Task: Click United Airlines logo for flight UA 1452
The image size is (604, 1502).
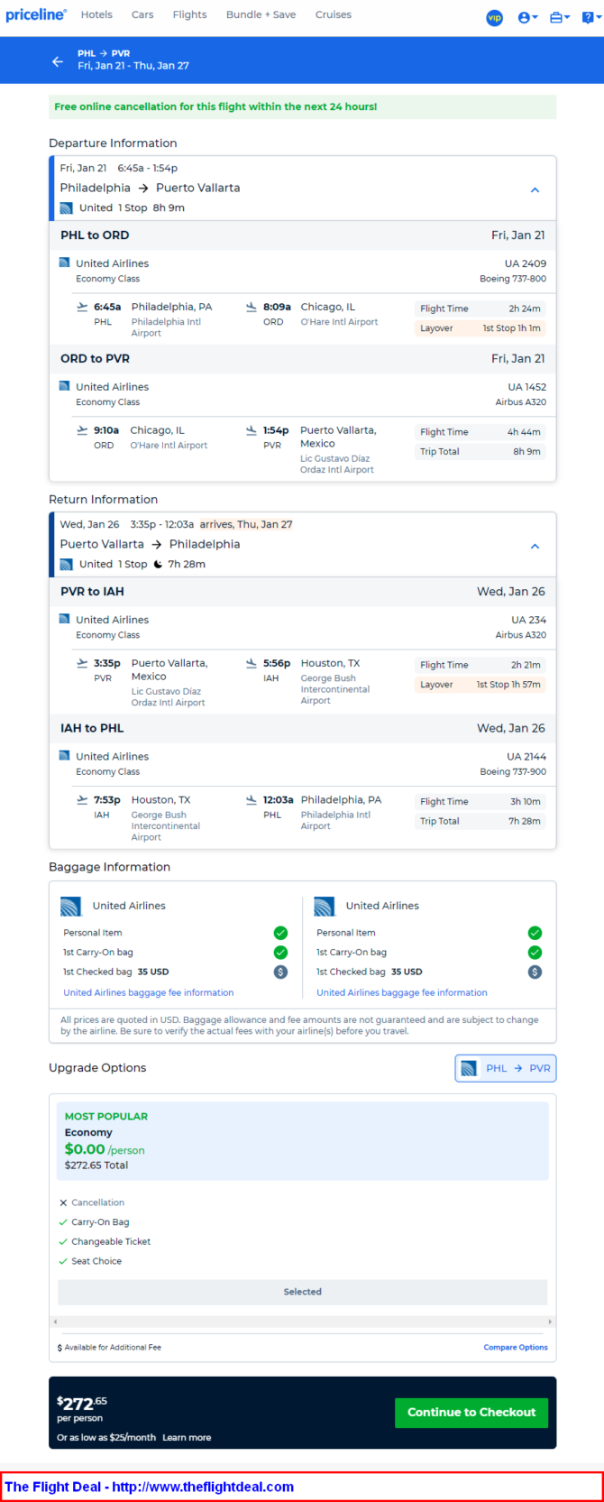Action: 64,386
